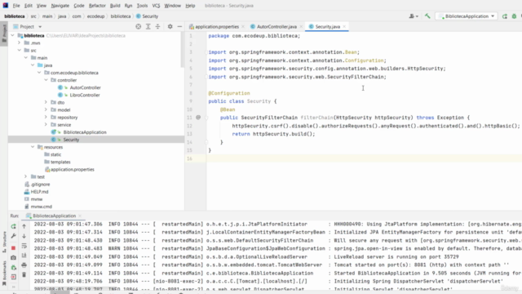Expand the .mvn folder
The width and height of the screenshot is (522, 294).
(x=20, y=42)
